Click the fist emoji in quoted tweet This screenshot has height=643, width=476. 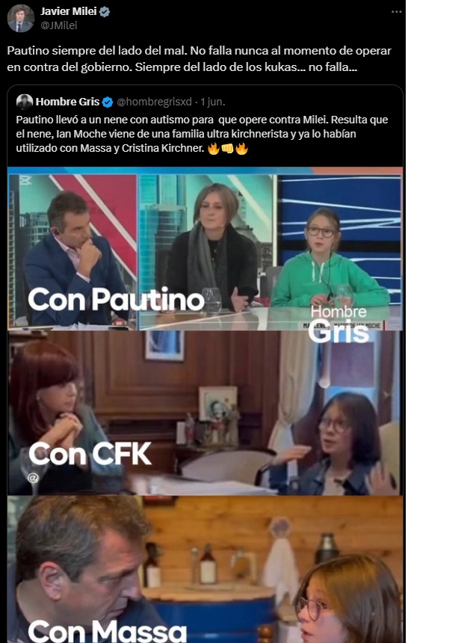click(x=227, y=149)
